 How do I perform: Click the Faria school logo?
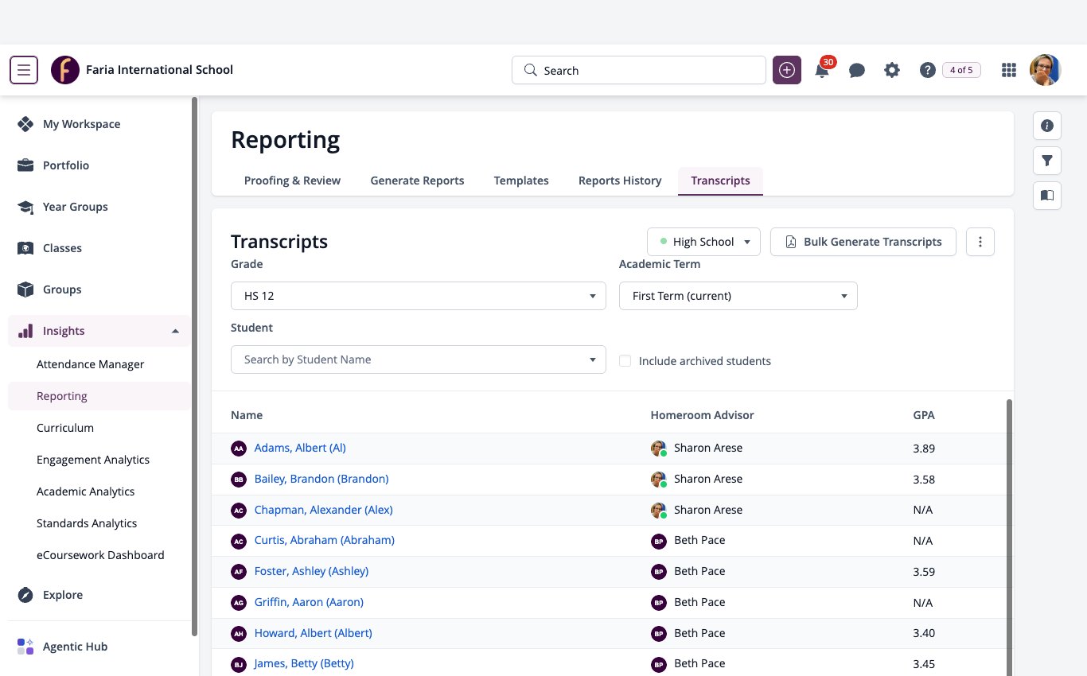[65, 70]
